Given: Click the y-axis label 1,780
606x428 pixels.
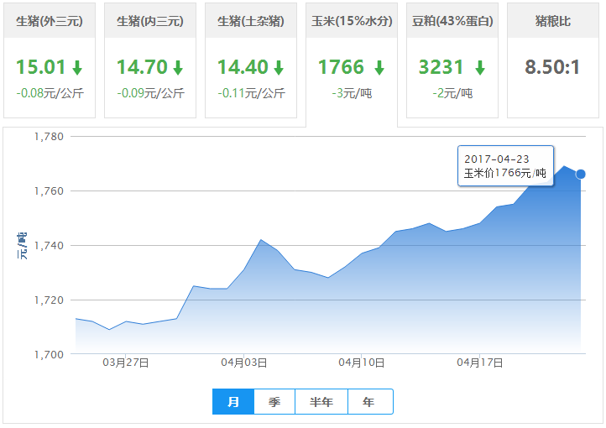Looking at the screenshot, I should pos(49,136).
